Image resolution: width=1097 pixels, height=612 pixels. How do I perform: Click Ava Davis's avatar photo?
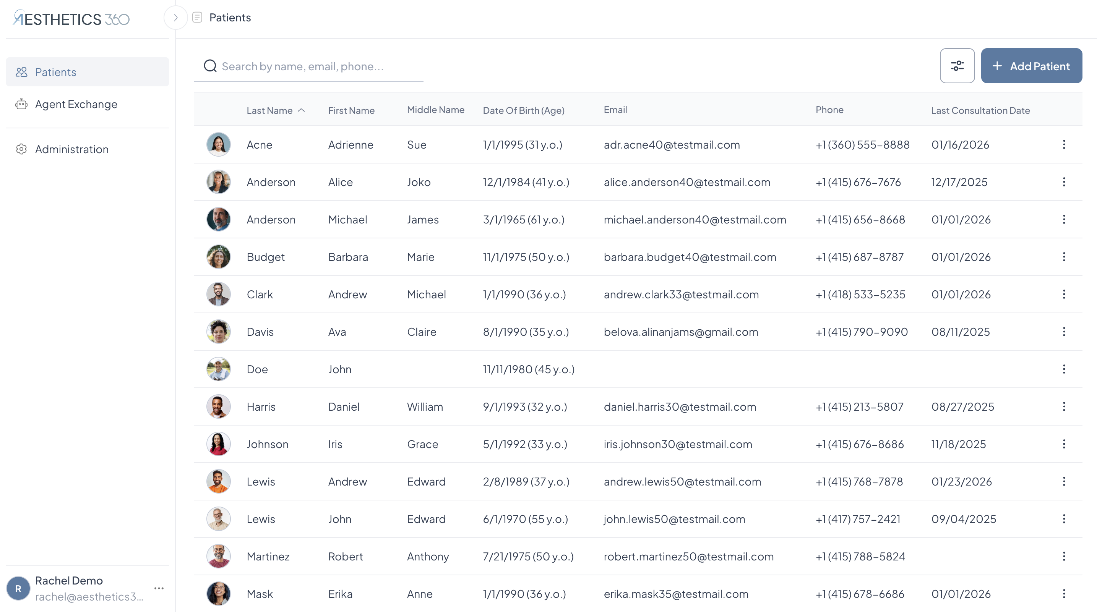click(x=219, y=332)
